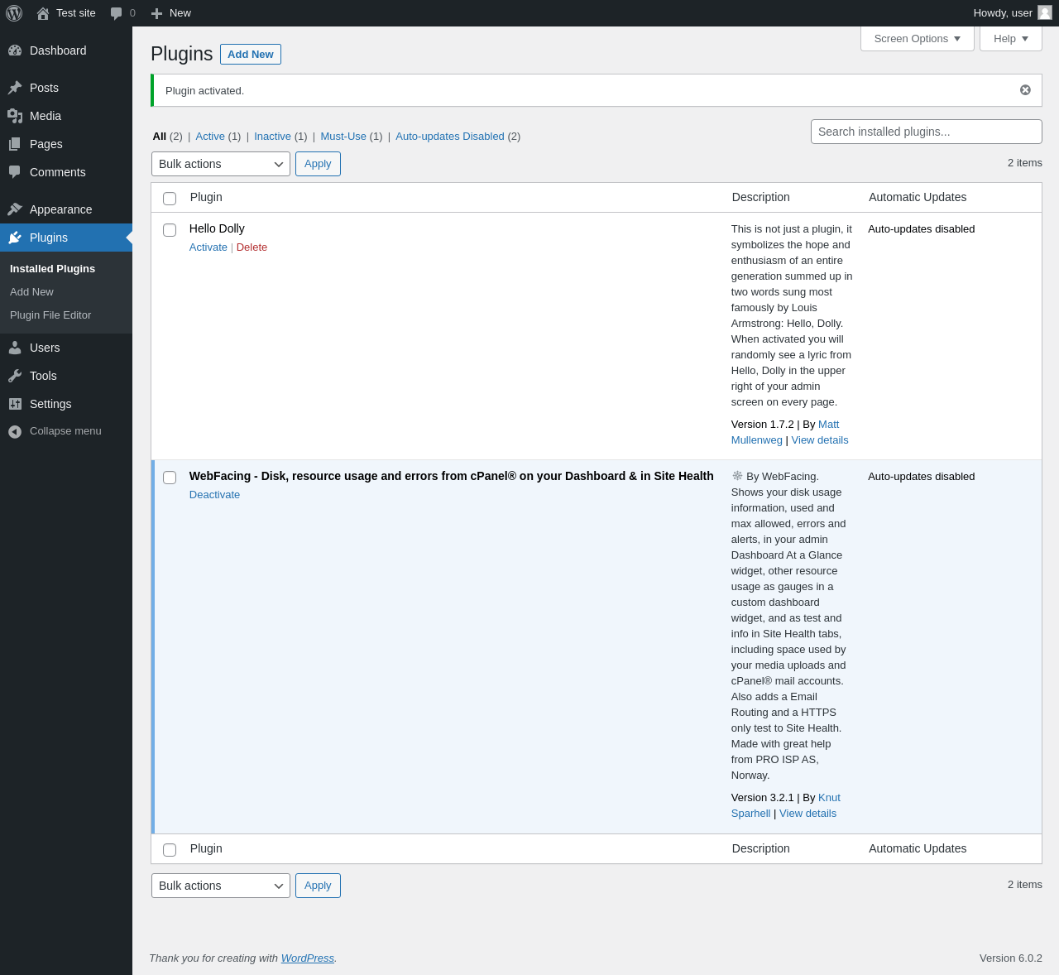Click the Add New button beside Plugins heading
This screenshot has width=1059, height=975.
pyautogui.click(x=251, y=54)
